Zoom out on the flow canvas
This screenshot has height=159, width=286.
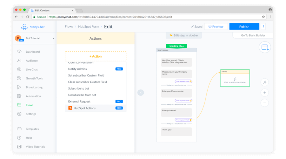click(x=265, y=103)
